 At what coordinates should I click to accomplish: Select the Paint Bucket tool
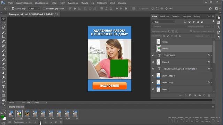[3, 69]
